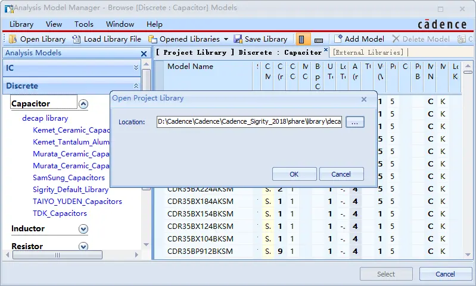
Task: Select model row CDR35BP912BKSM
Action: 200,251
